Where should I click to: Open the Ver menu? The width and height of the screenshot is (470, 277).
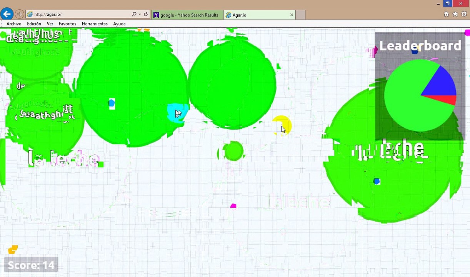coord(50,24)
